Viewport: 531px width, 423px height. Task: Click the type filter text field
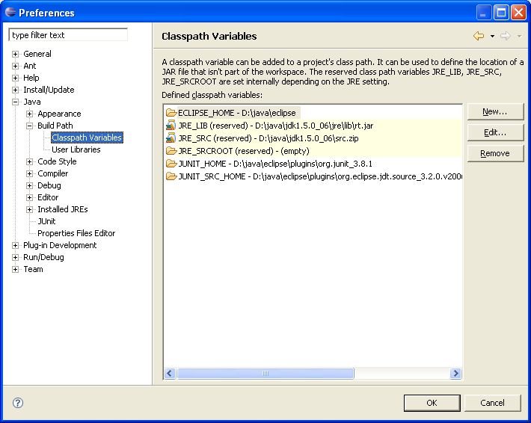click(x=68, y=35)
